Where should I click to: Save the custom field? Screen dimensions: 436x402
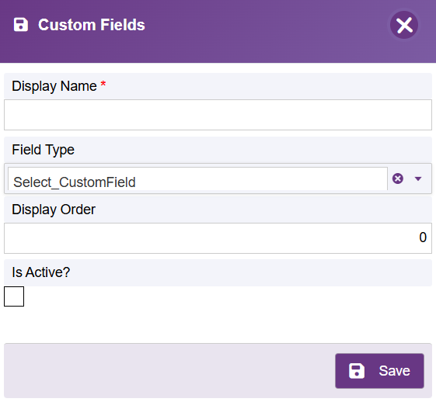pyautogui.click(x=379, y=371)
